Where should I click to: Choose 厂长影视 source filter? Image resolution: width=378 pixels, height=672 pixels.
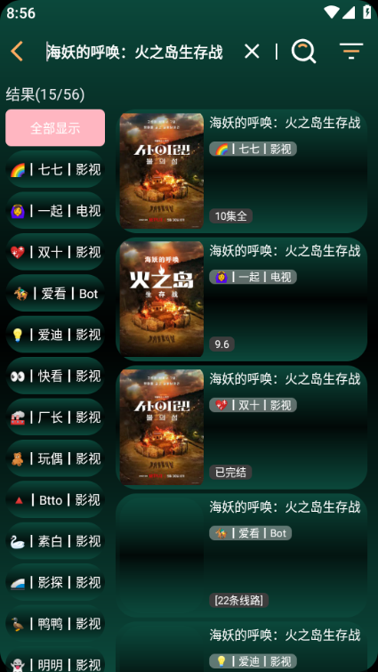coord(55,417)
